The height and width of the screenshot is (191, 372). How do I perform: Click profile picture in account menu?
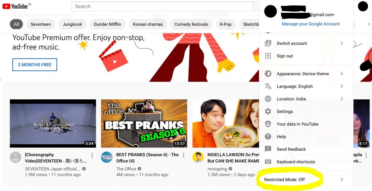click(270, 11)
